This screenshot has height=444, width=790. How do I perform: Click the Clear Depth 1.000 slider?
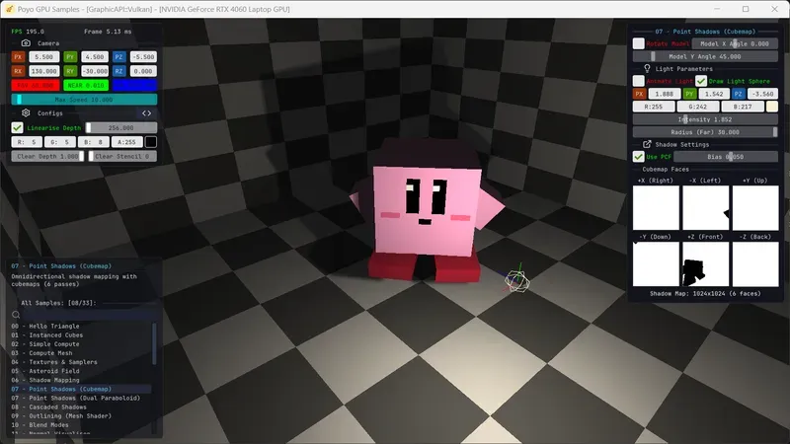pos(47,157)
